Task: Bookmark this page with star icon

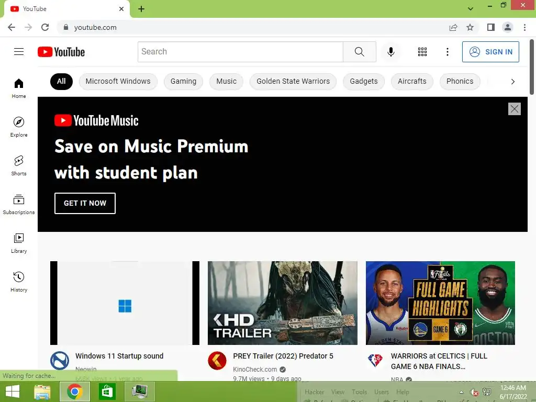Action: (470, 27)
